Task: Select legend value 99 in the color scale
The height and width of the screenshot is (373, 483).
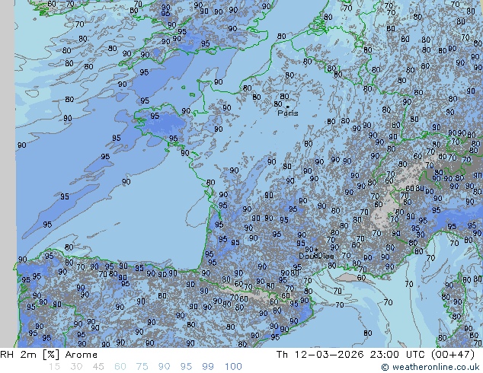Action: click(x=208, y=367)
